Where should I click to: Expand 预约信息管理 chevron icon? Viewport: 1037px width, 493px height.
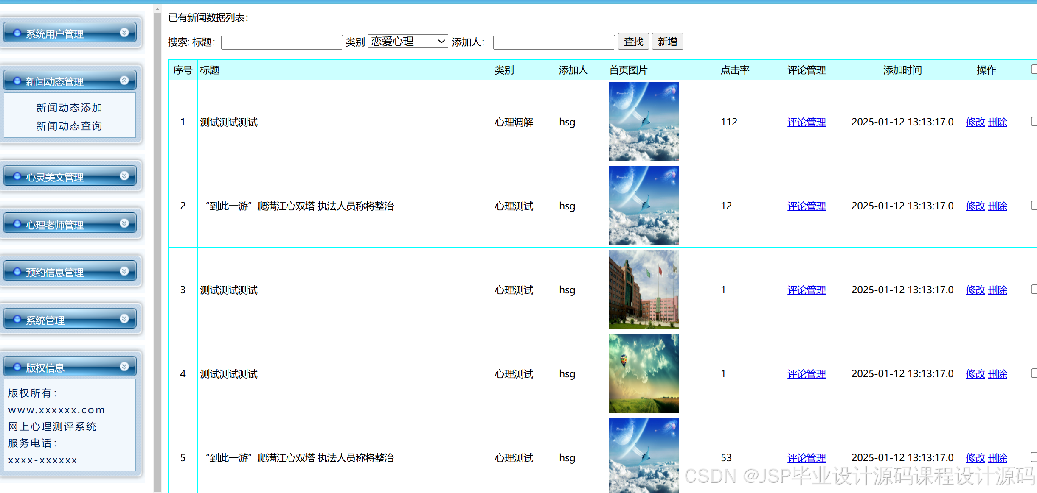click(x=124, y=271)
